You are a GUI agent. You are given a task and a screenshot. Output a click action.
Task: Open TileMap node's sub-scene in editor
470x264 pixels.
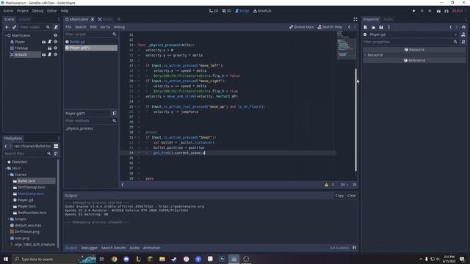point(50,48)
